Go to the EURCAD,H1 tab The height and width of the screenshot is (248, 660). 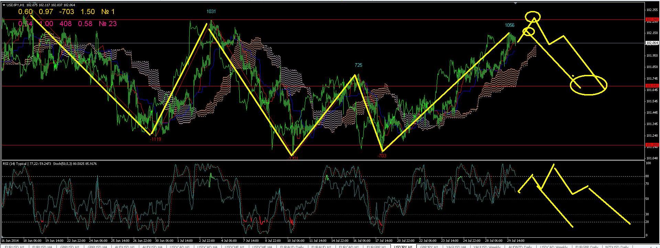coord(349,246)
